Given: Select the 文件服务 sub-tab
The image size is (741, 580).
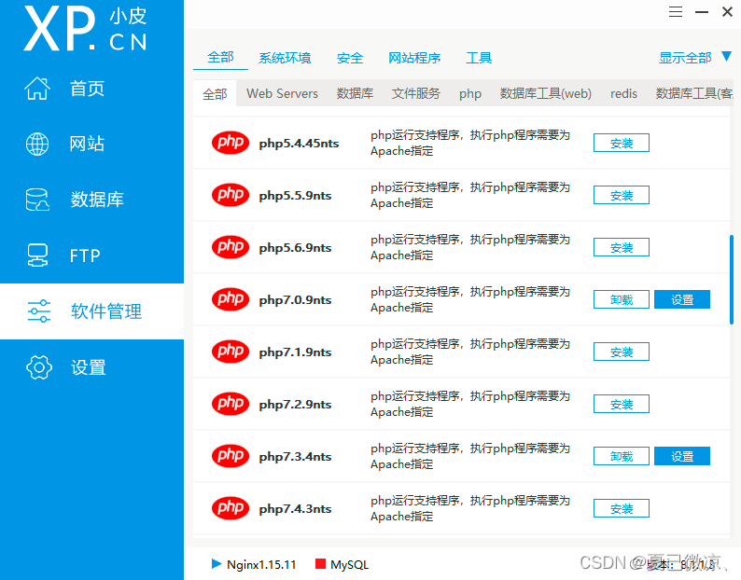Looking at the screenshot, I should coord(416,93).
